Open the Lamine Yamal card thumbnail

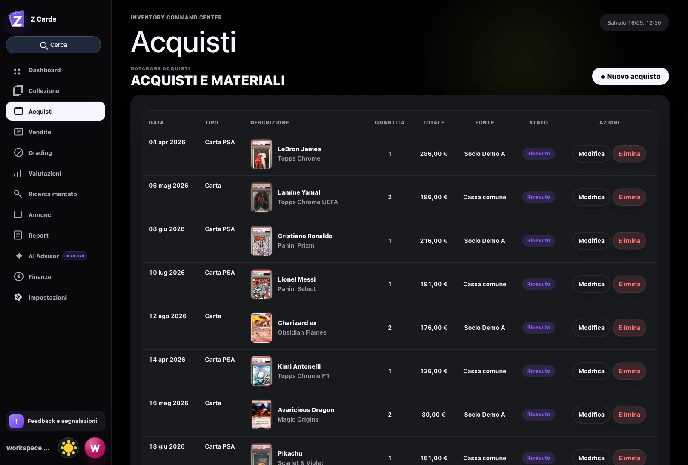(261, 197)
